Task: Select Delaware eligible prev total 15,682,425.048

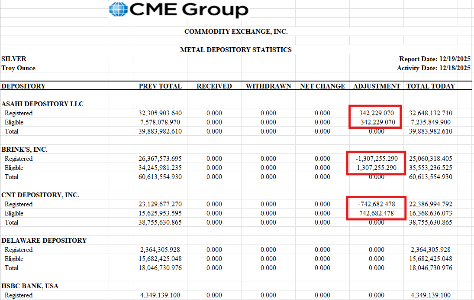Action: 160,259
